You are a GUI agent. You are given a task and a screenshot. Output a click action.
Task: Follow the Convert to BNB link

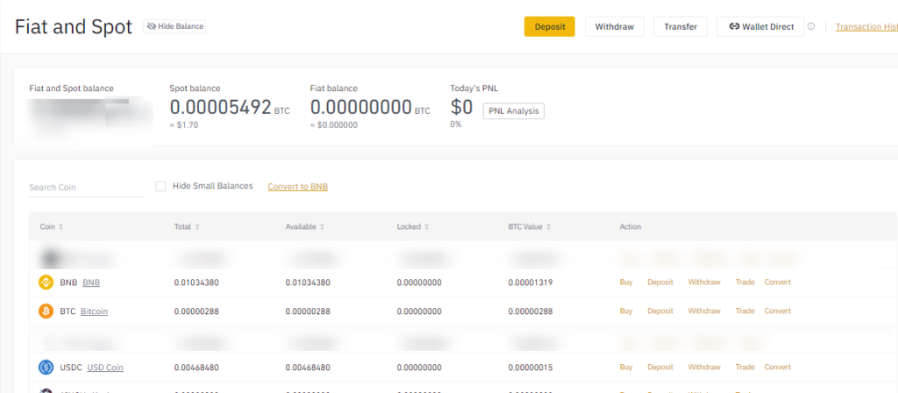coord(298,186)
